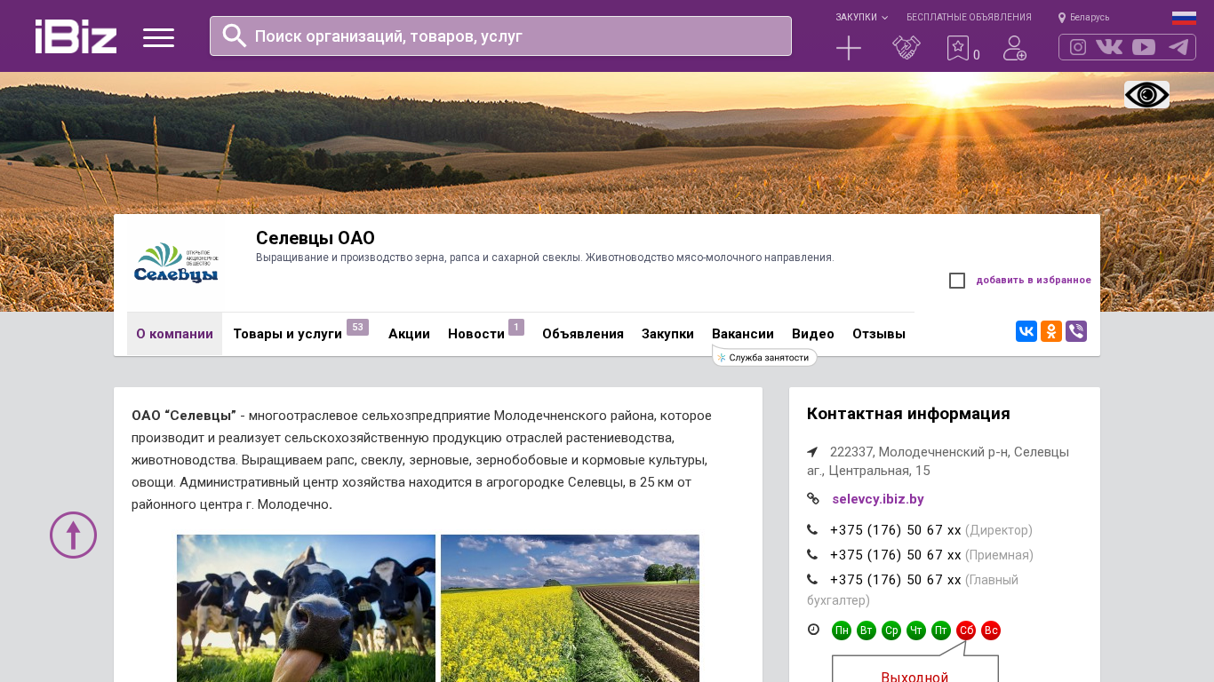Screen dimensions: 1214x682
Task: Click the clock working-hours icon
Action: 813,630
